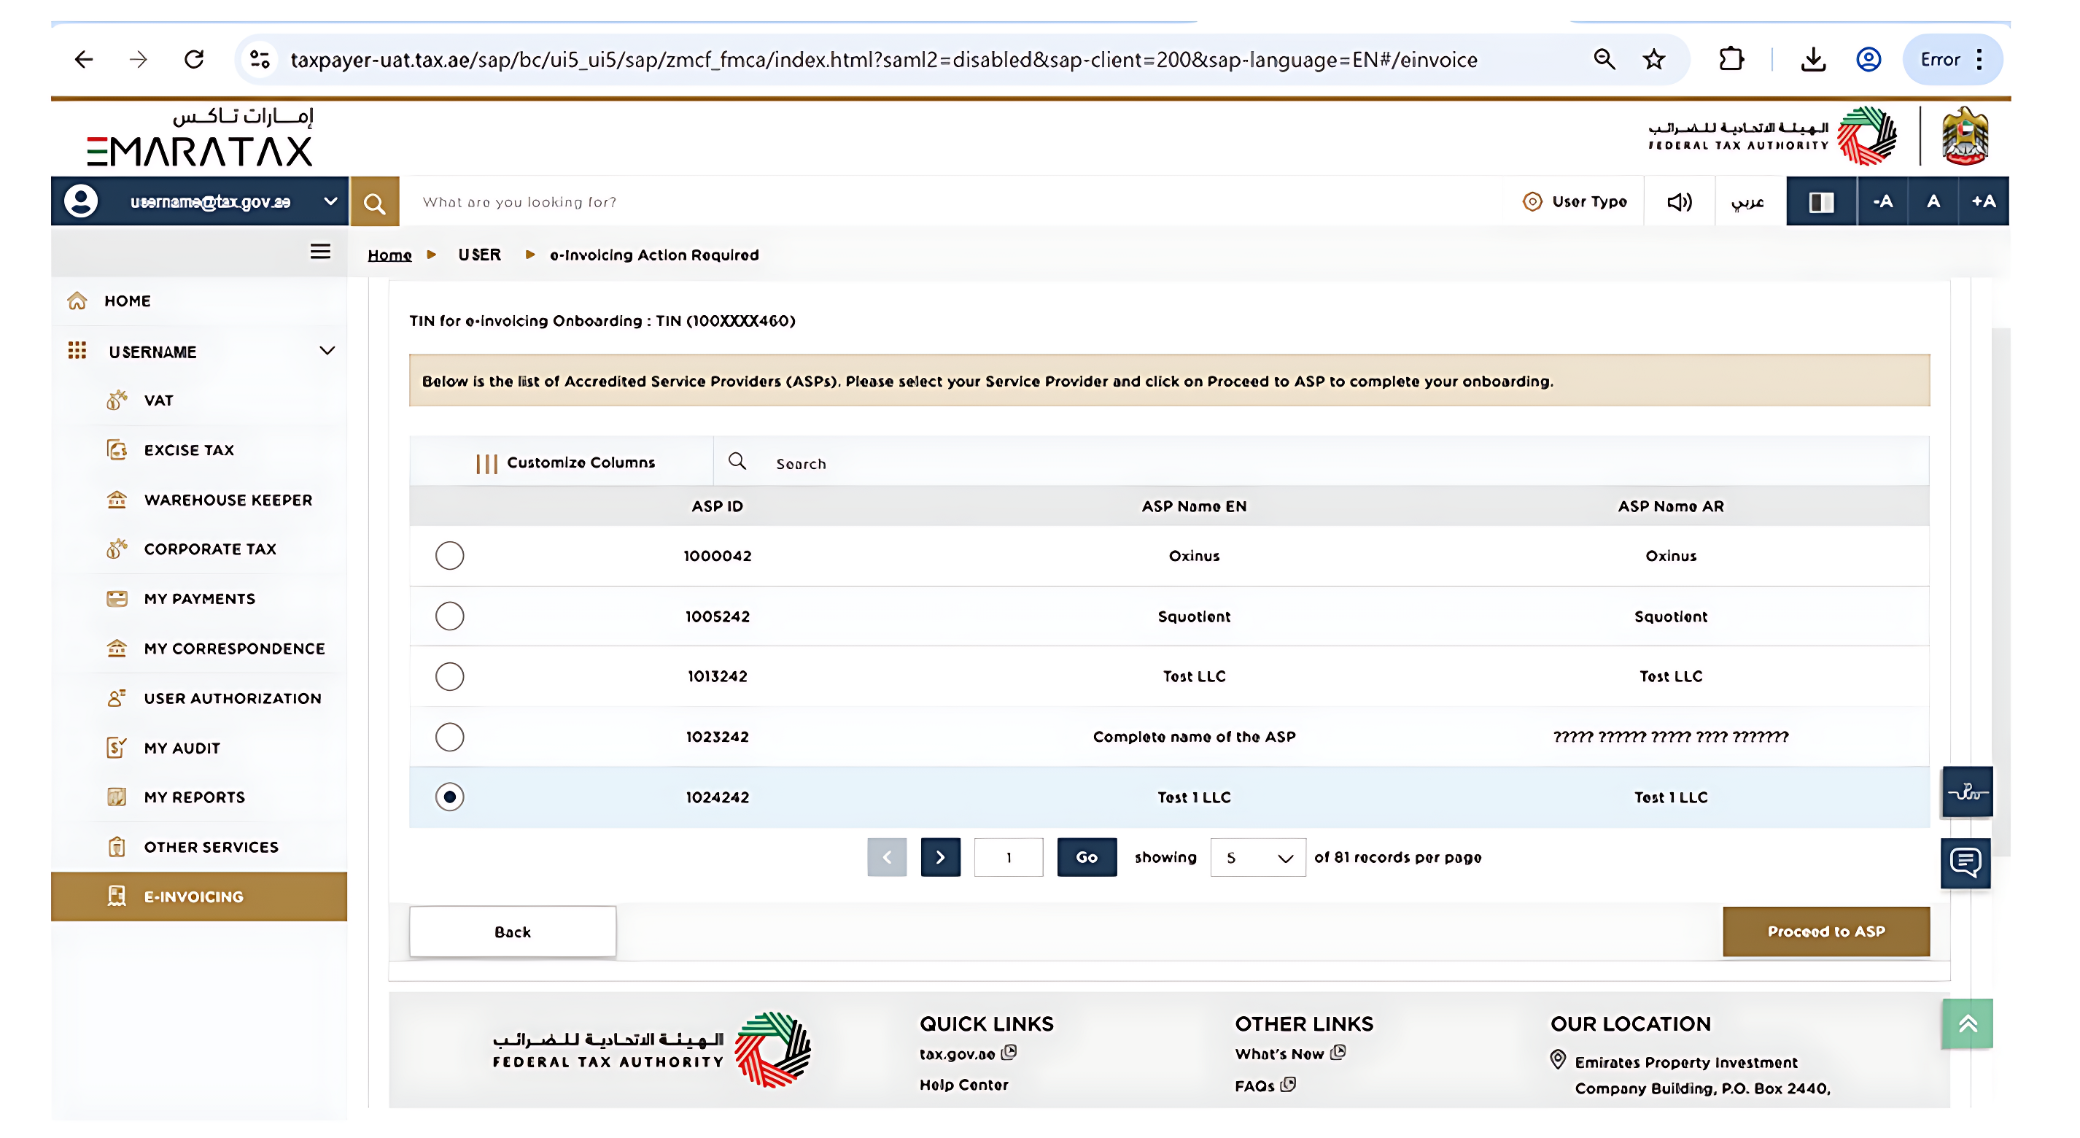Open the E-Invoicing sidebar icon
The image size is (2080, 1138).
[118, 896]
